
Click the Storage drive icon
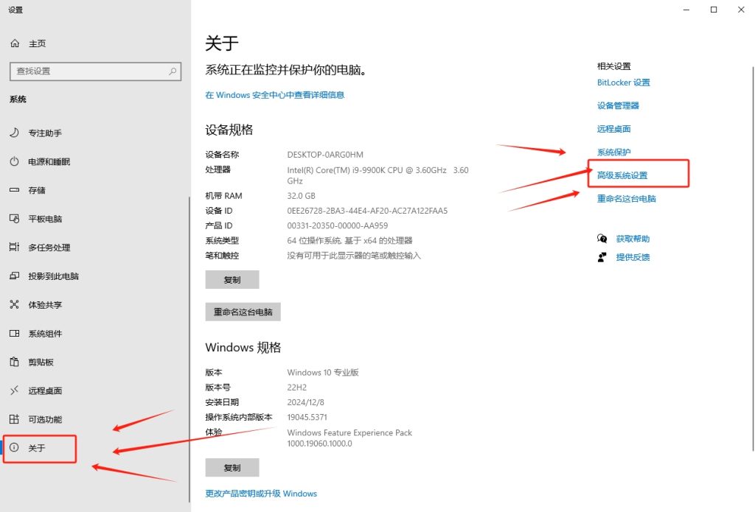[x=15, y=190]
